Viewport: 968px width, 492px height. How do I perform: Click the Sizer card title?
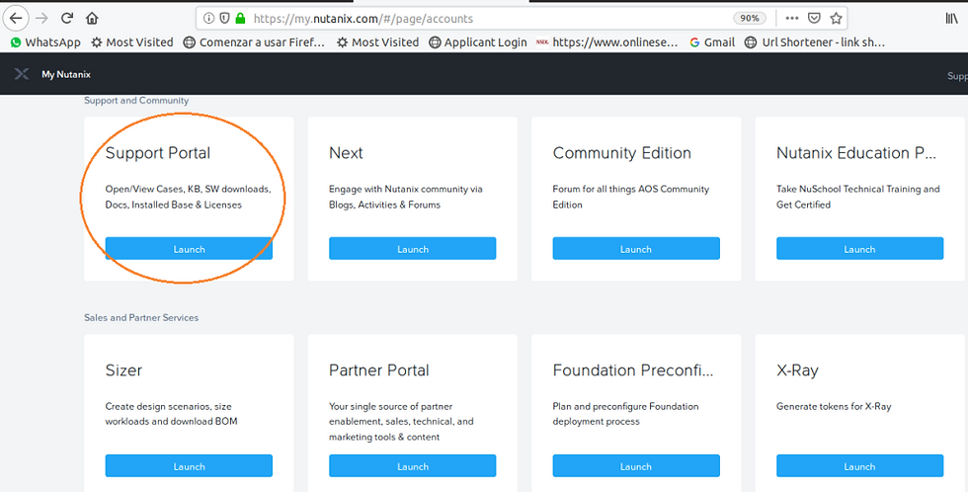[123, 370]
